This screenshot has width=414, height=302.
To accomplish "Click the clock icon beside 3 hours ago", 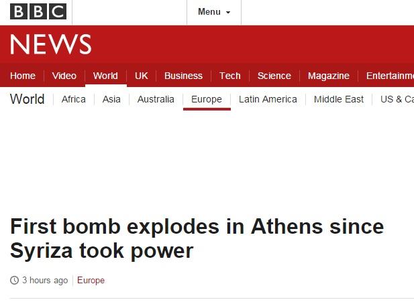I will coord(15,281).
